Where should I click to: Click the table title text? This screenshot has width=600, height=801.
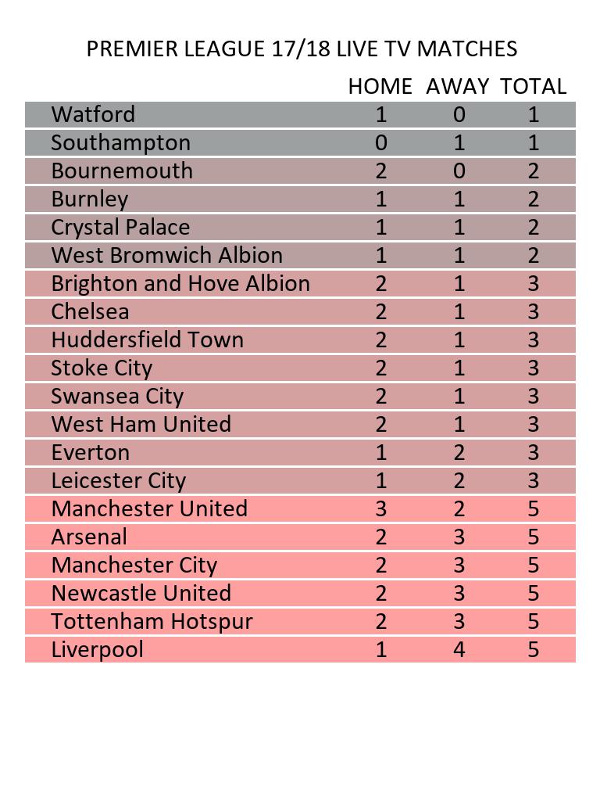click(x=301, y=49)
